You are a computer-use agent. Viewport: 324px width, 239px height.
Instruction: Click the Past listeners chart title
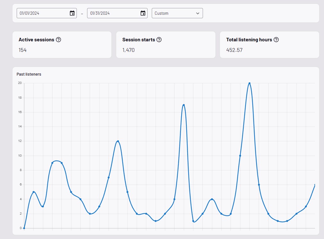coord(29,74)
